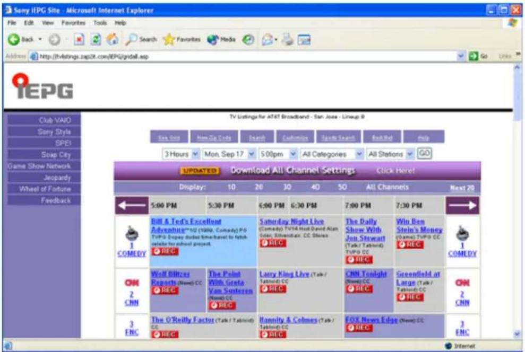Click REC under Bill & Ted's Excellent Adventure

[x=165, y=251]
